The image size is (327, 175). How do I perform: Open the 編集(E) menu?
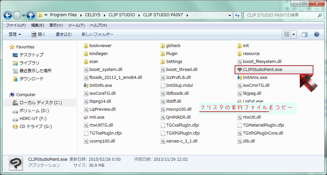[38, 25]
